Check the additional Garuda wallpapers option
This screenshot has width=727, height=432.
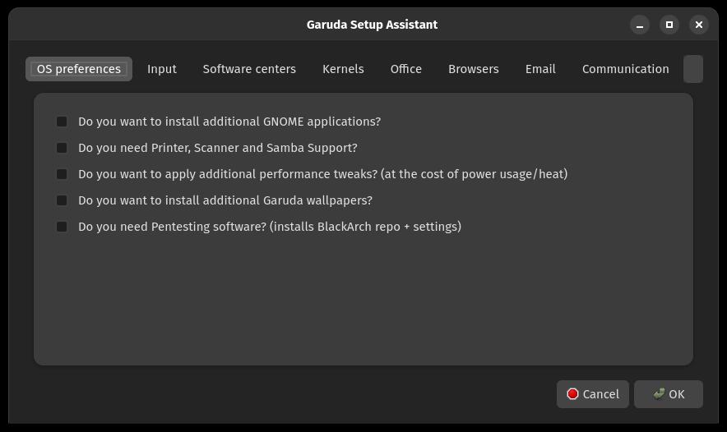pos(62,200)
